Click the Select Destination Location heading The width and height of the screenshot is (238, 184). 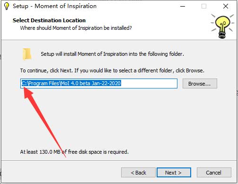click(x=49, y=20)
